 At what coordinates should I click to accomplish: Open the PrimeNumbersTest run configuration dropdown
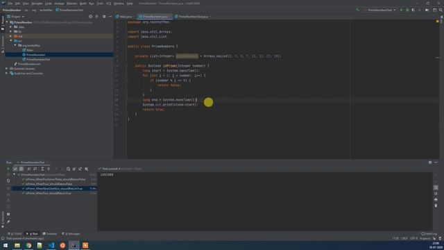click(379, 10)
